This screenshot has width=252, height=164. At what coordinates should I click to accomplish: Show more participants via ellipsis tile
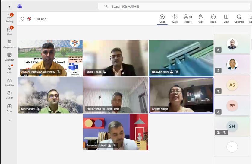point(232,147)
